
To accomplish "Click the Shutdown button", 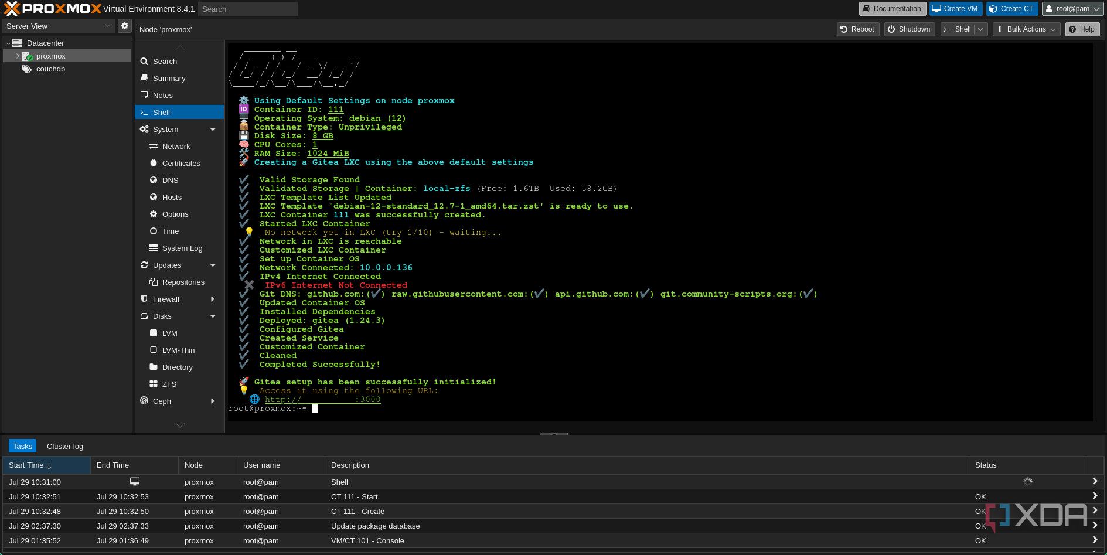I will pos(908,29).
